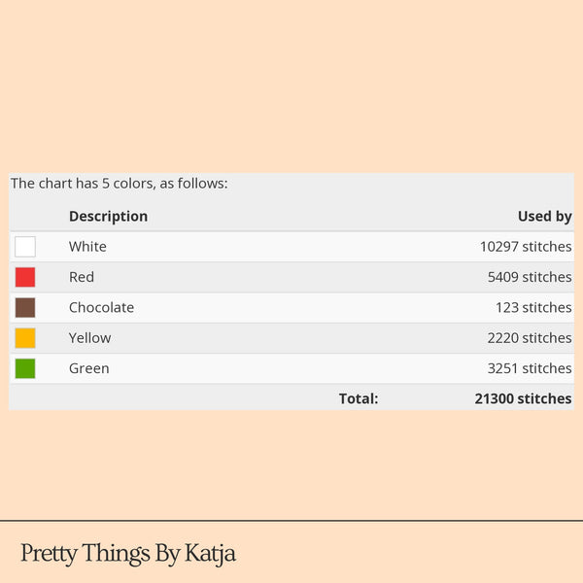
Task: Click the White color swatch
Action: click(25, 247)
